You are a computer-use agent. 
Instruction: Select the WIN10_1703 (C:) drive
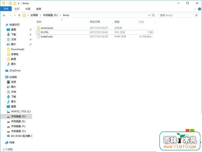(21, 111)
